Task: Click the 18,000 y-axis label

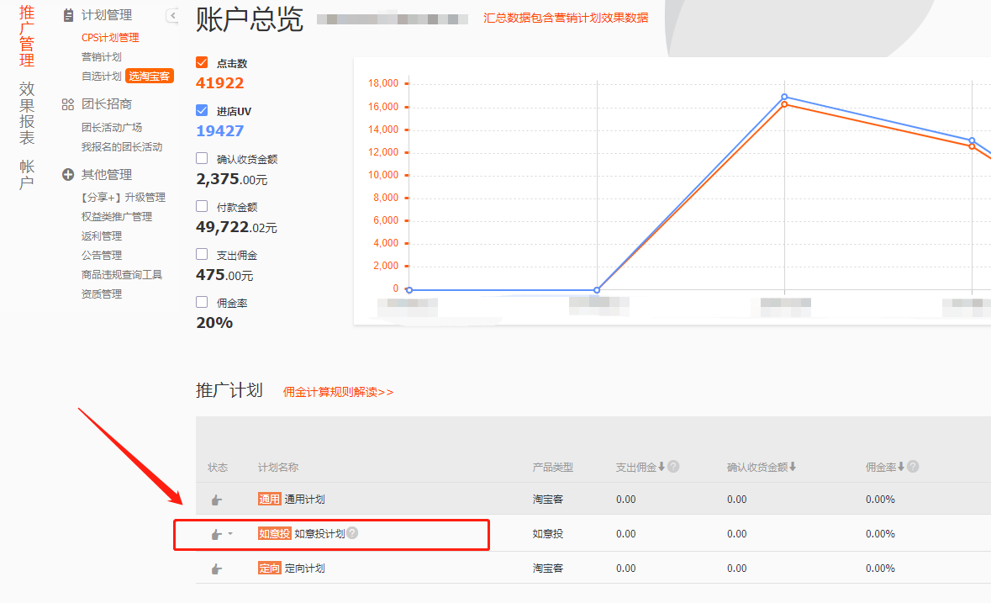Action: click(x=383, y=83)
